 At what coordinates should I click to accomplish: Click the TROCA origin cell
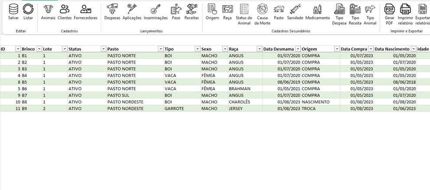coord(320,109)
